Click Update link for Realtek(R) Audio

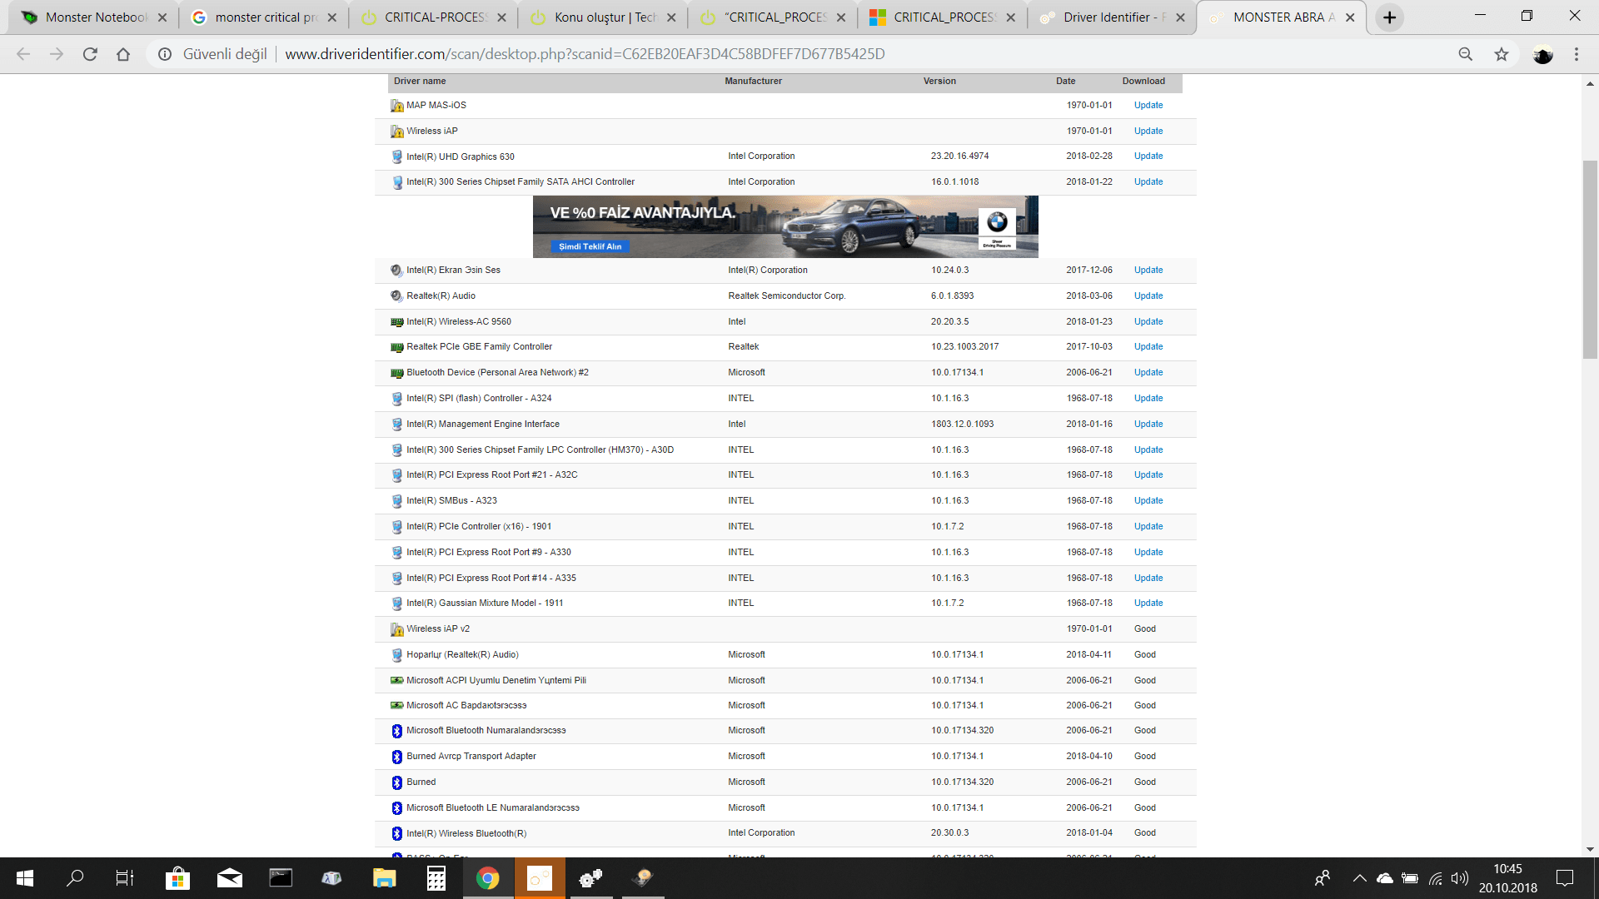[x=1148, y=296]
